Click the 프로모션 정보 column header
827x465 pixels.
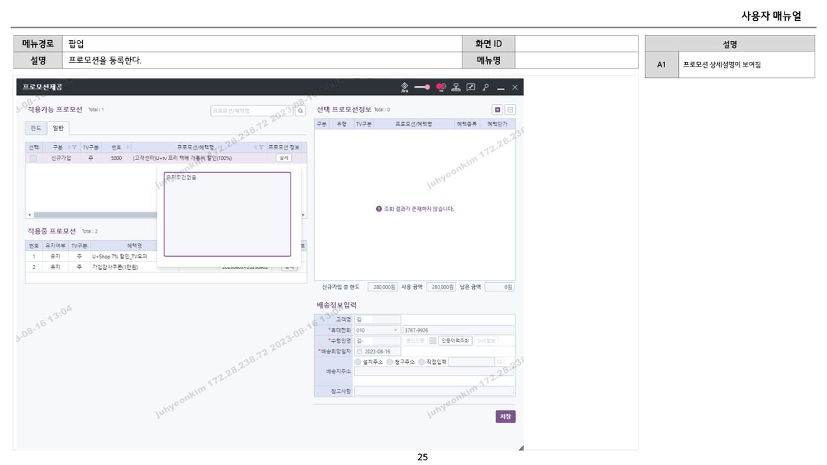(284, 147)
